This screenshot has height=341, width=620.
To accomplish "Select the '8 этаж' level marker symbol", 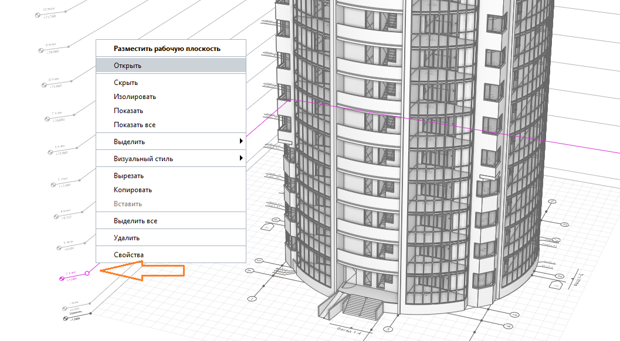I will (x=45, y=85).
